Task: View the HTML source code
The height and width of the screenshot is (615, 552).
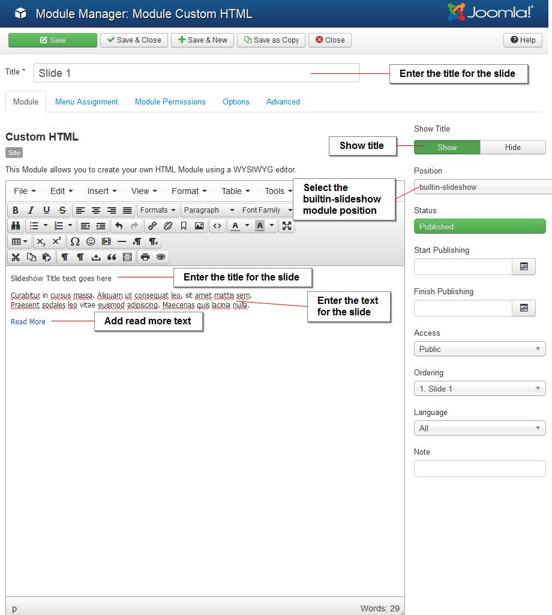Action: [x=216, y=226]
